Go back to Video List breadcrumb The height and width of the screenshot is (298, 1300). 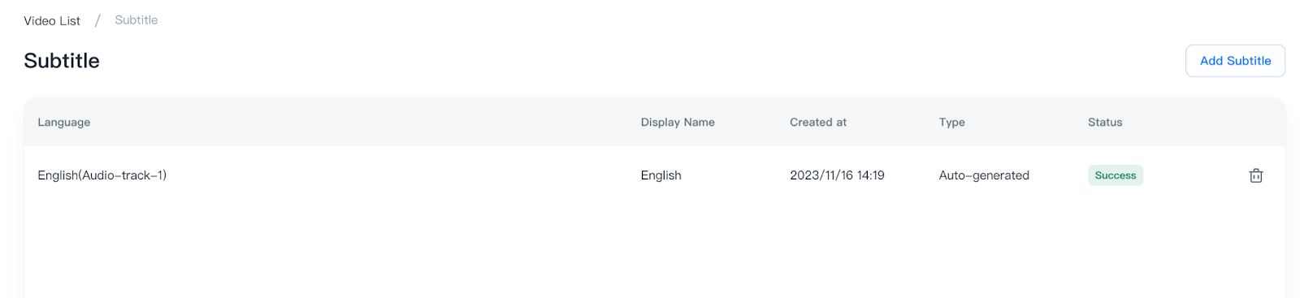(x=52, y=20)
